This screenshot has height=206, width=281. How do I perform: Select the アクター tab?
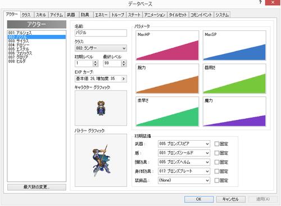click(x=12, y=14)
